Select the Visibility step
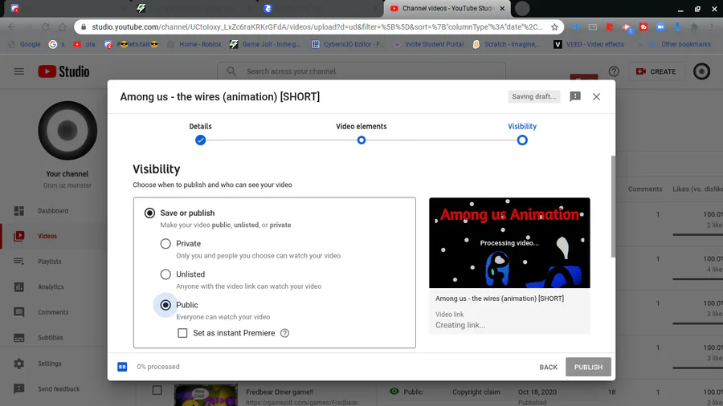 click(522, 140)
